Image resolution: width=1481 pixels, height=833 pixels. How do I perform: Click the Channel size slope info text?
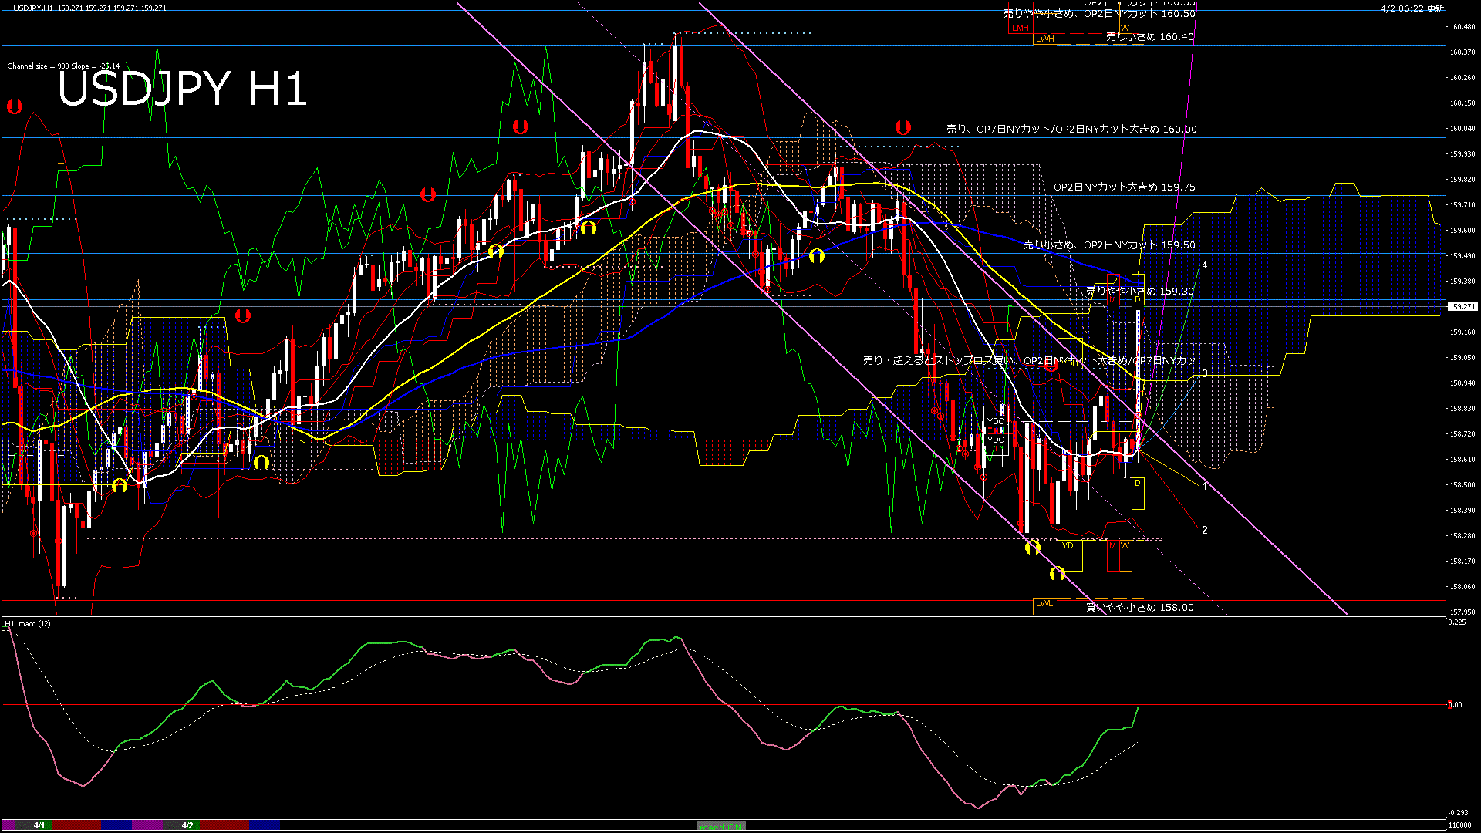63,66
